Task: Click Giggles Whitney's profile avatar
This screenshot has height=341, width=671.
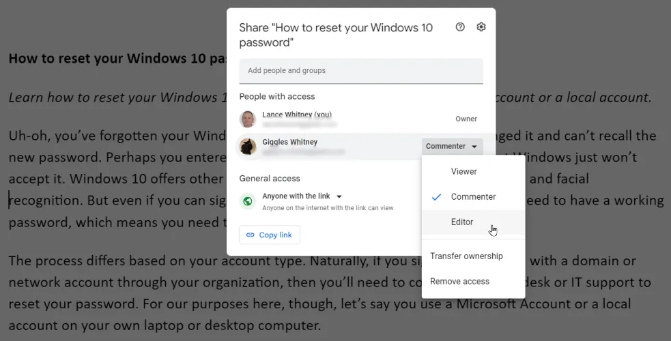Action: point(248,146)
